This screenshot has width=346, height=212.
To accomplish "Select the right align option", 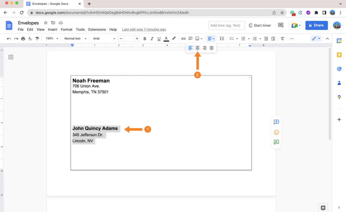I will [204, 48].
